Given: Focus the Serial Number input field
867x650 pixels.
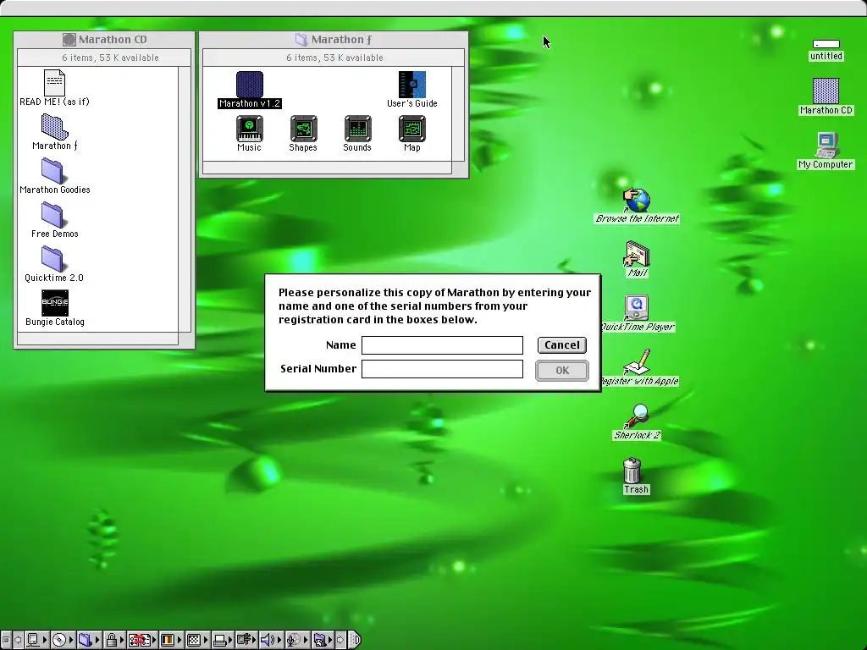Looking at the screenshot, I should click(x=442, y=369).
